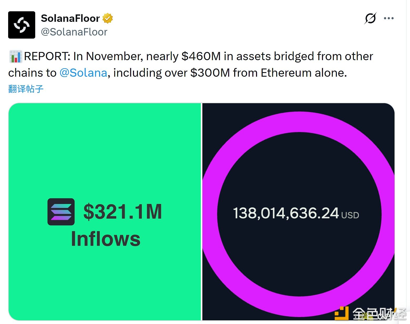
Task: Click the gold verified badge next to SolanaFloor
Action: click(108, 18)
